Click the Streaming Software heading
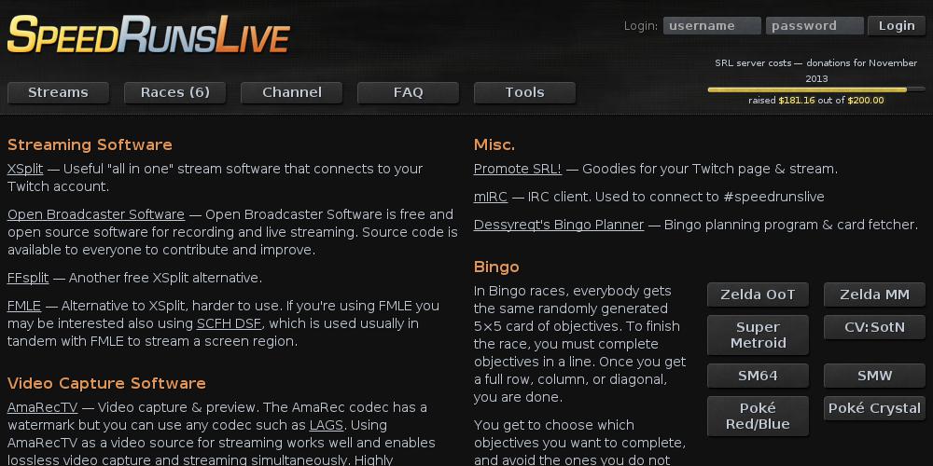The height and width of the screenshot is (466, 933). click(x=90, y=145)
